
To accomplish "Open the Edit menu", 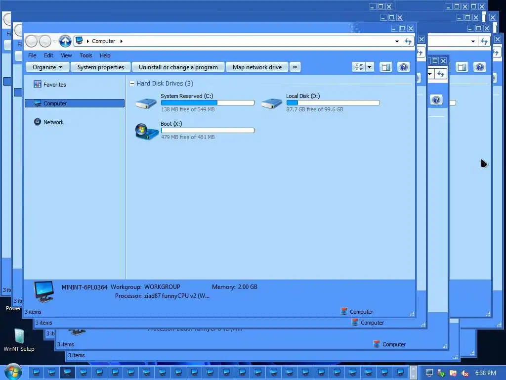I will tap(48, 55).
